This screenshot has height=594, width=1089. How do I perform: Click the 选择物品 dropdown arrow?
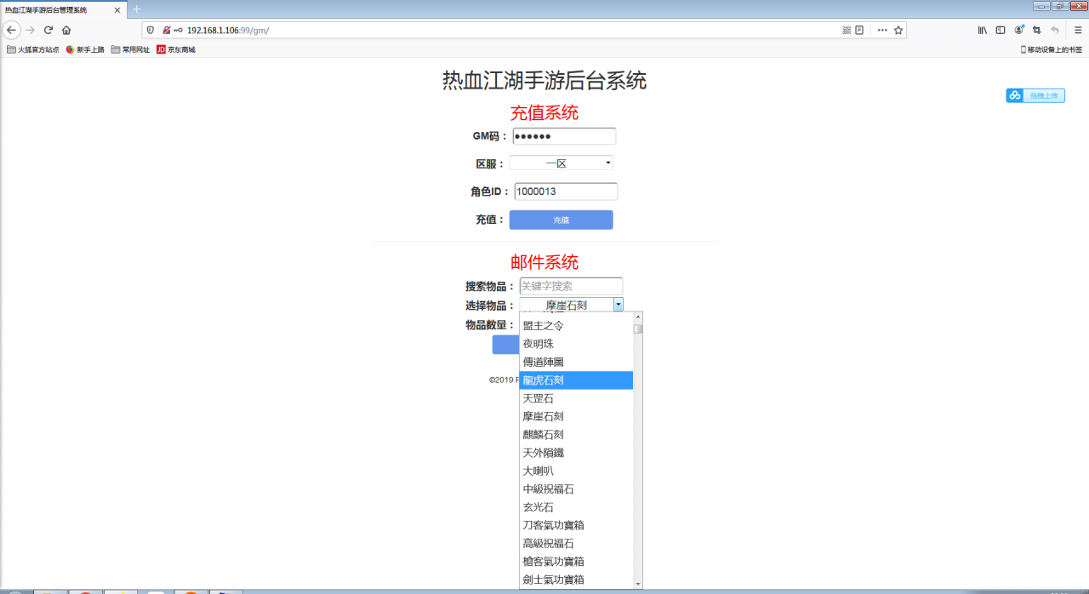619,304
